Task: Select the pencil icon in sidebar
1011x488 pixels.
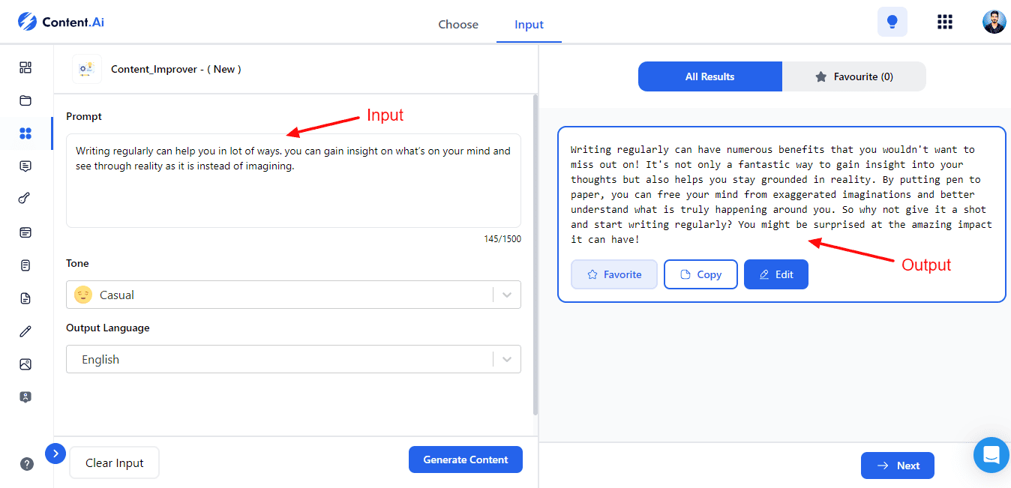Action: point(25,331)
